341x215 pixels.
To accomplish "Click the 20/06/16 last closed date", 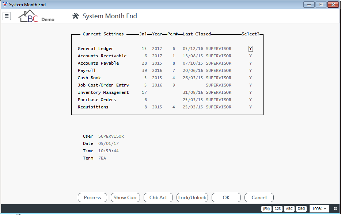I will [x=193, y=70].
